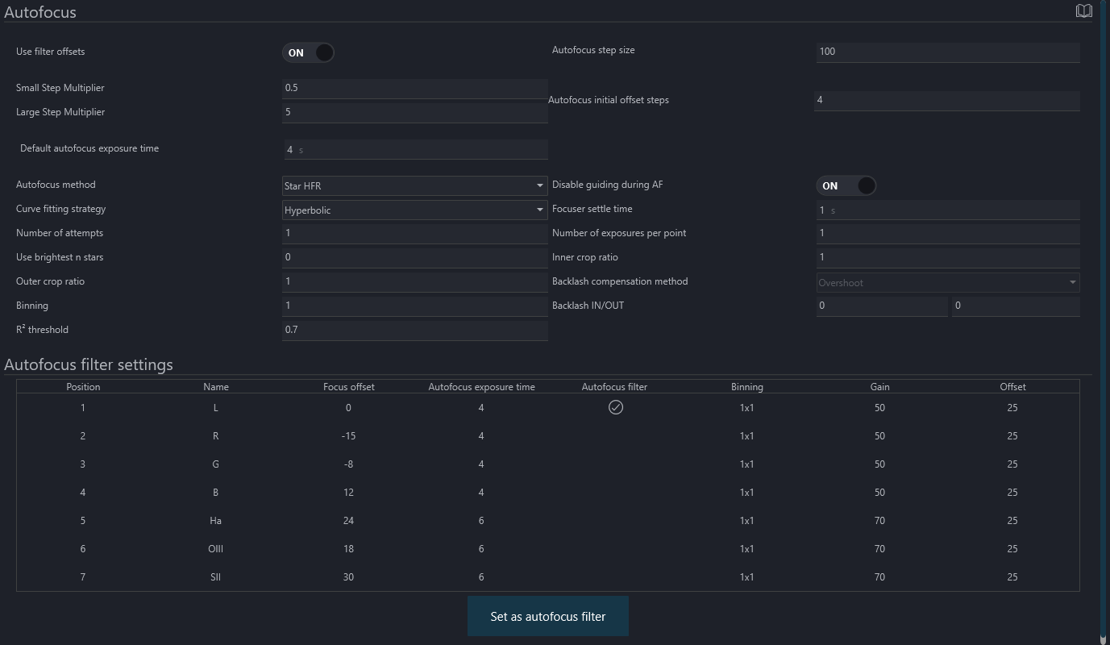Select the G filter name cell
Screen dimensions: 1110x645
tap(215, 464)
